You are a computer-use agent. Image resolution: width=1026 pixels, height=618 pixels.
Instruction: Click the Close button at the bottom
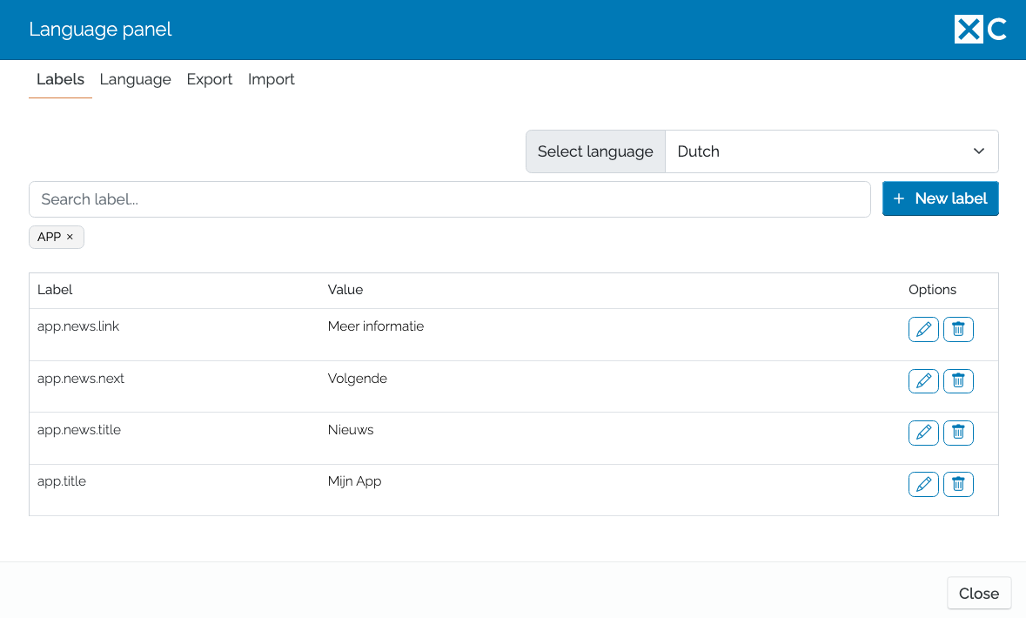979,593
